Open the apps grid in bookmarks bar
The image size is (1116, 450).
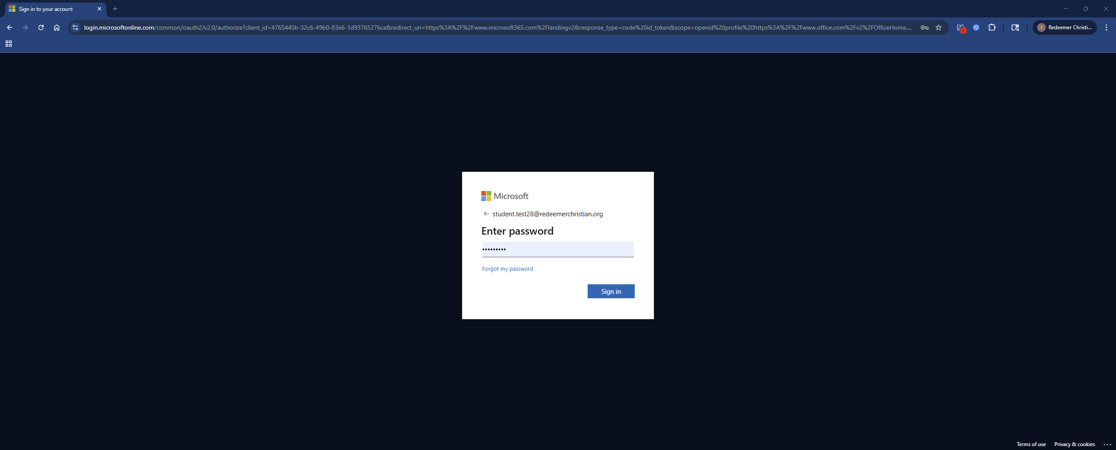(9, 44)
